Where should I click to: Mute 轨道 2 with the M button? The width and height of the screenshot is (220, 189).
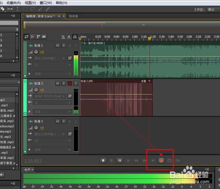click(58, 83)
